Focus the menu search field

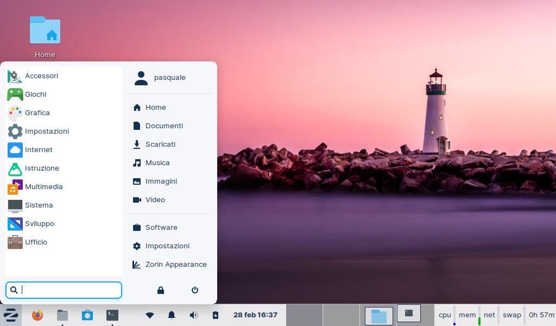click(64, 290)
